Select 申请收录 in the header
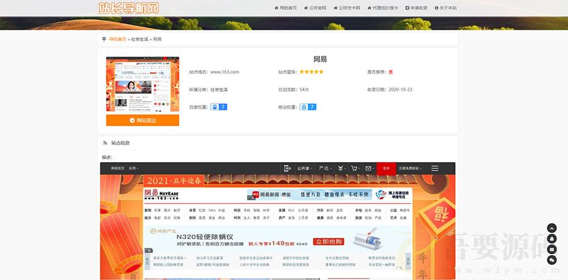 point(417,8)
